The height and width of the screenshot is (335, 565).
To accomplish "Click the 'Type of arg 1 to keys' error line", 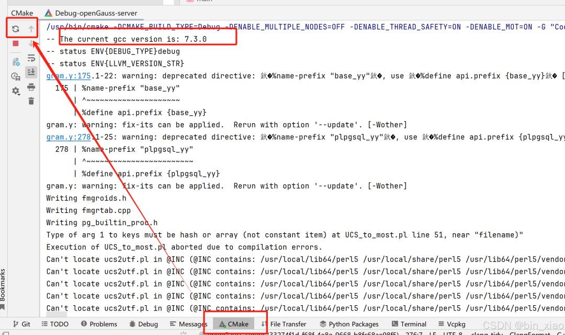I will pyautogui.click(x=285, y=235).
